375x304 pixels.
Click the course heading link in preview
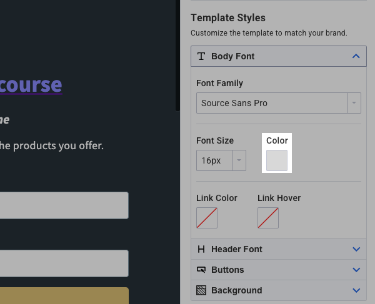[31, 84]
